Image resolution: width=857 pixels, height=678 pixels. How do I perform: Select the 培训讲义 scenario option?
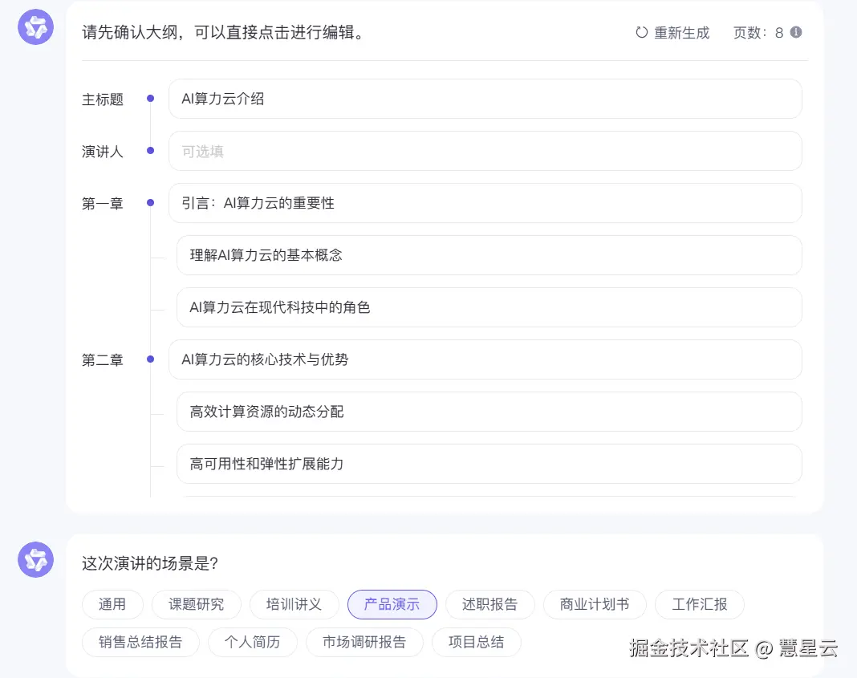(x=294, y=604)
